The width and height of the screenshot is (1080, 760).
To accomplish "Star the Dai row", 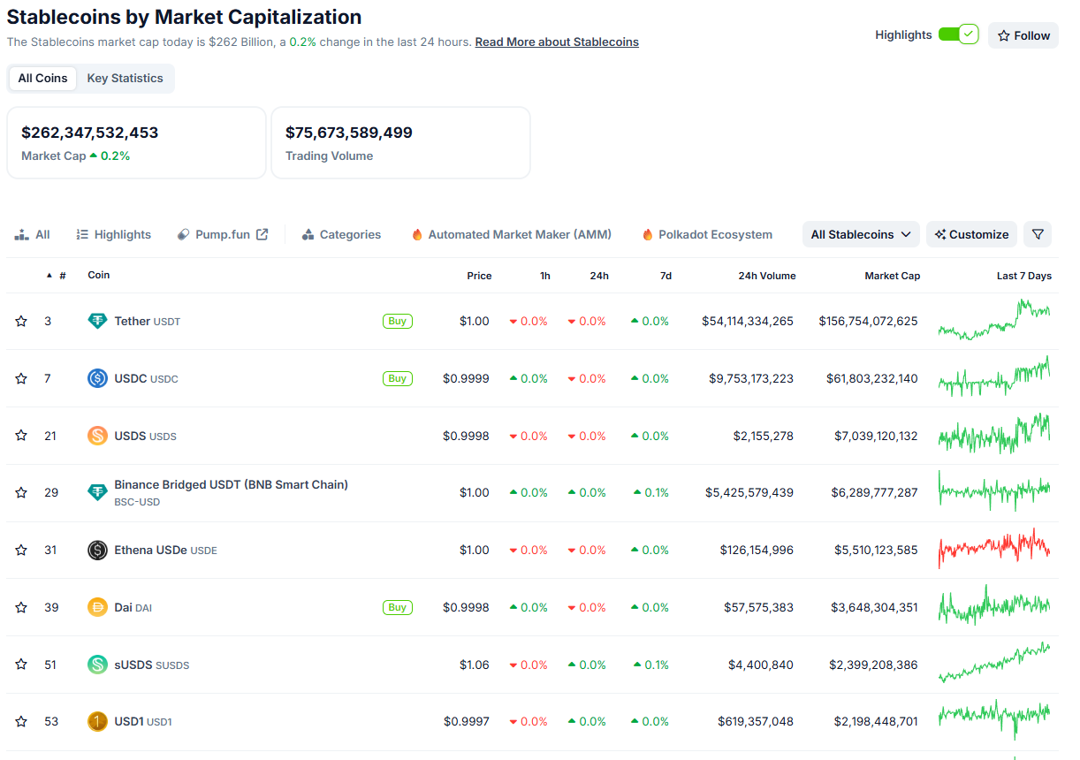I will 21,607.
